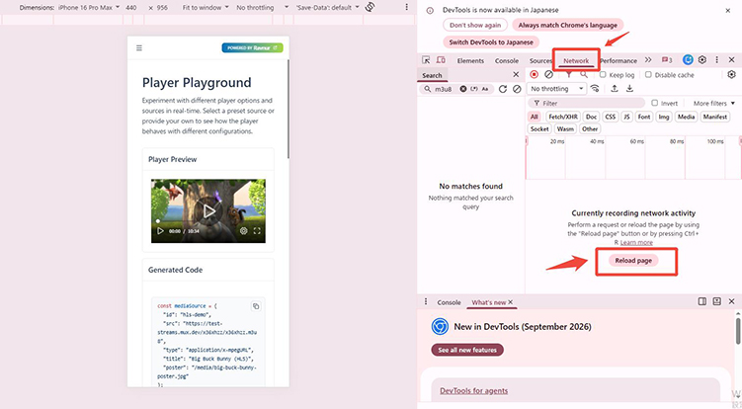
Task: Toggle drawer side panel layout icon
Action: pos(702,301)
